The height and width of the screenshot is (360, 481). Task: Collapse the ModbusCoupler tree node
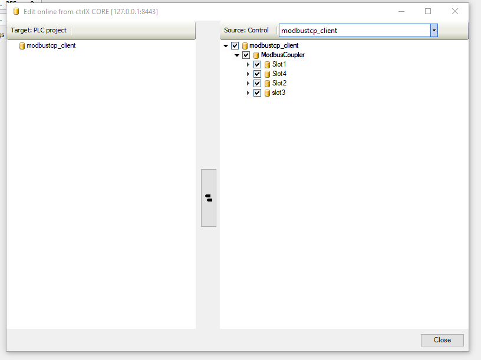(x=237, y=55)
